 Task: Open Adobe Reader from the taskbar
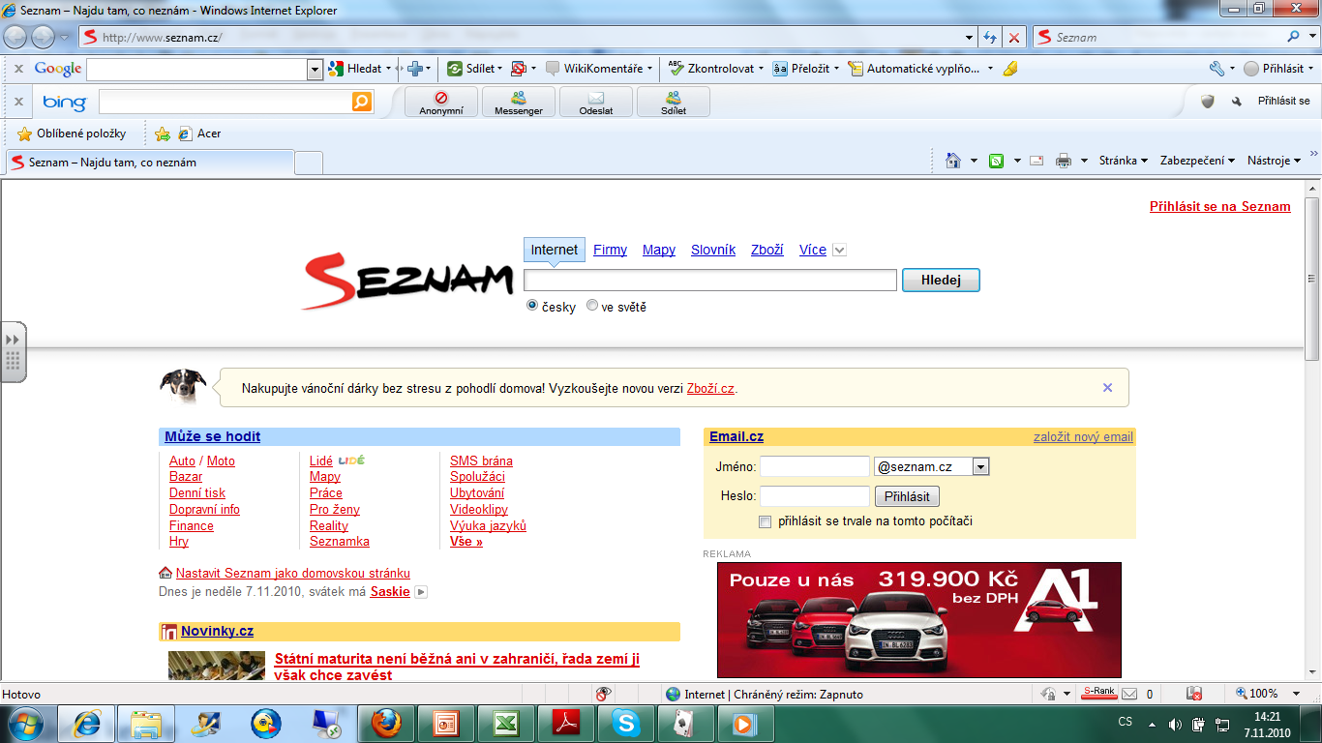[566, 723]
